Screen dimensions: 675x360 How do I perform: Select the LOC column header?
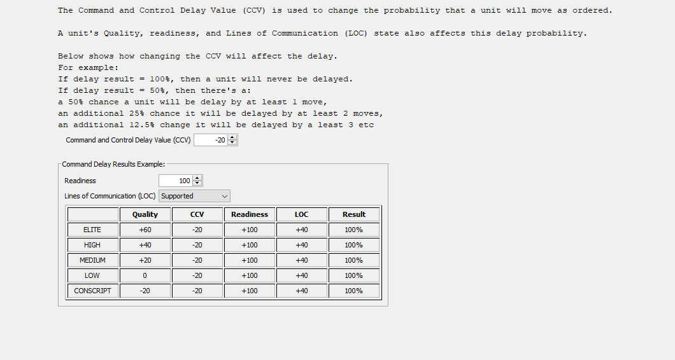(x=302, y=214)
